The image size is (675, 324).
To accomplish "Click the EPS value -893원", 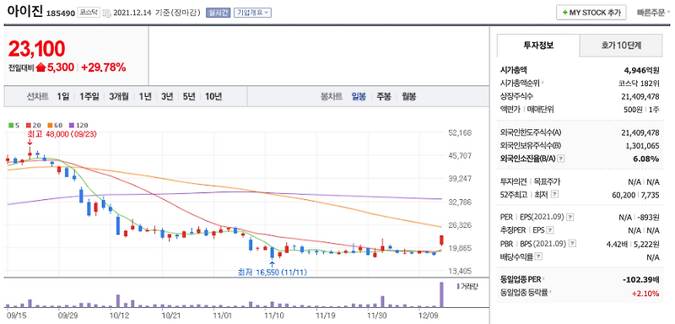I will 649,217.
